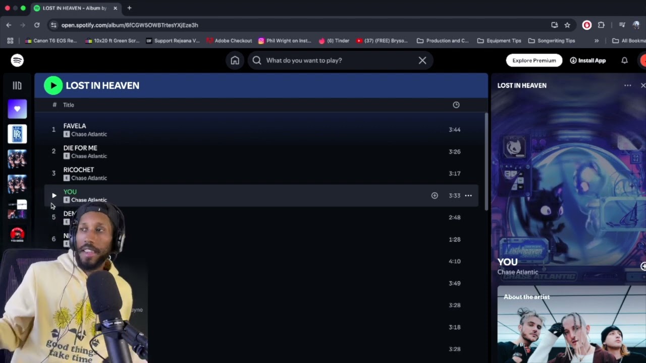Open Chase Atlantic link under FAVELA
646x363 pixels.
[89, 134]
